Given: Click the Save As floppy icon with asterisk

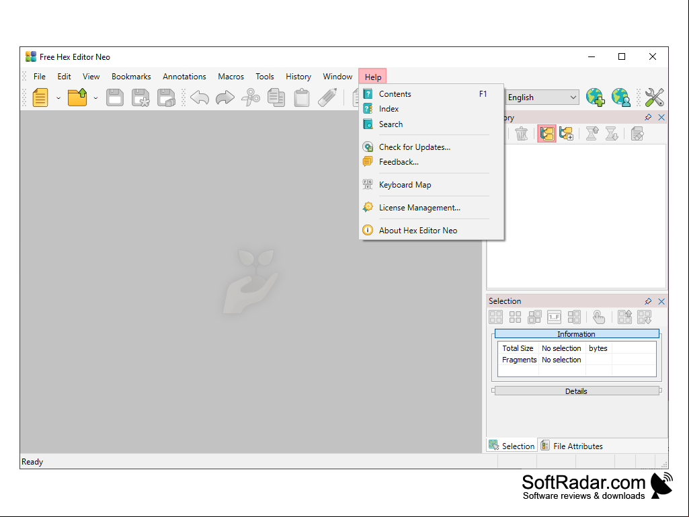Looking at the screenshot, I should [x=140, y=97].
